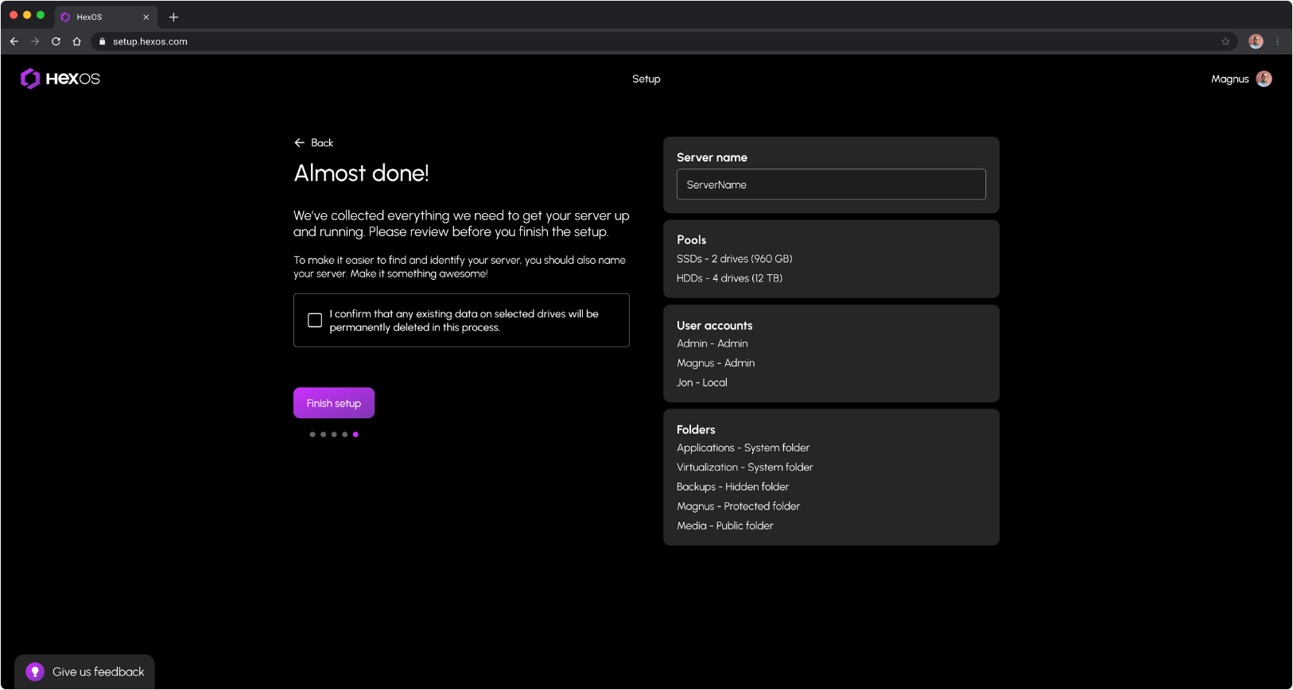Click Magnus's profile avatar in the header
1293x690 pixels.
(x=1264, y=79)
